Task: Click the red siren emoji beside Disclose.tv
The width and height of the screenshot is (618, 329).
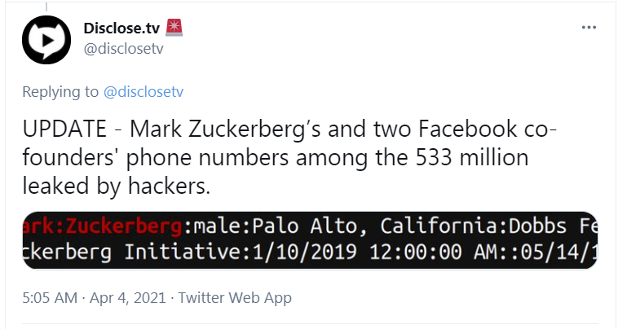Action: pos(174,28)
